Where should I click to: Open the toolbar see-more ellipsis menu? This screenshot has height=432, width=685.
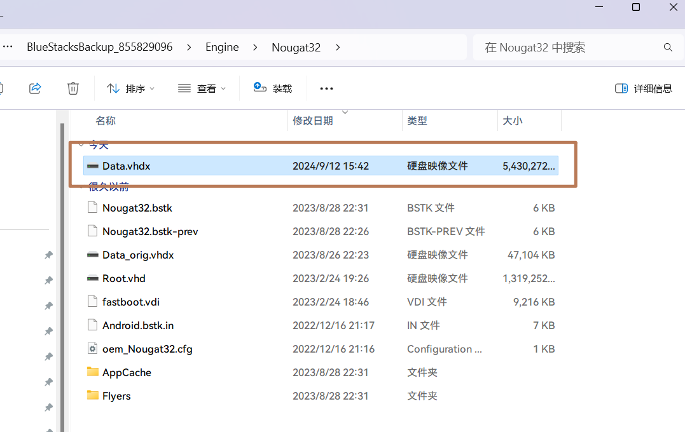tap(326, 88)
